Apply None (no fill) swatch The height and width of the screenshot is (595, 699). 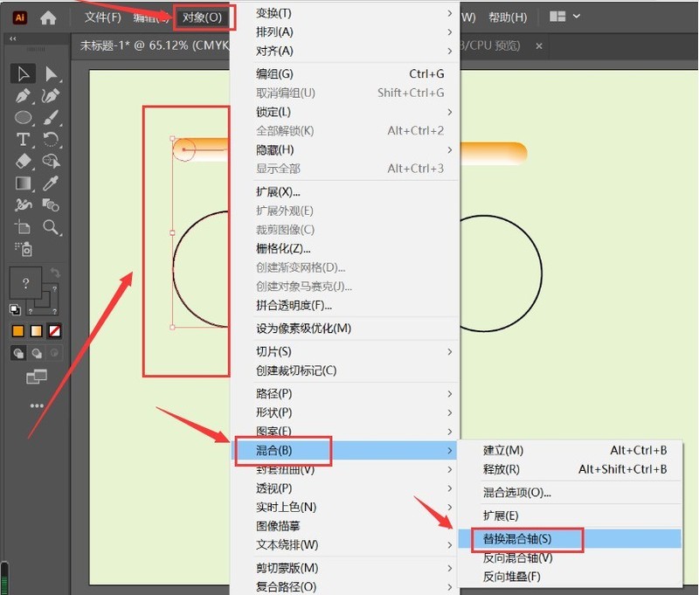point(55,331)
